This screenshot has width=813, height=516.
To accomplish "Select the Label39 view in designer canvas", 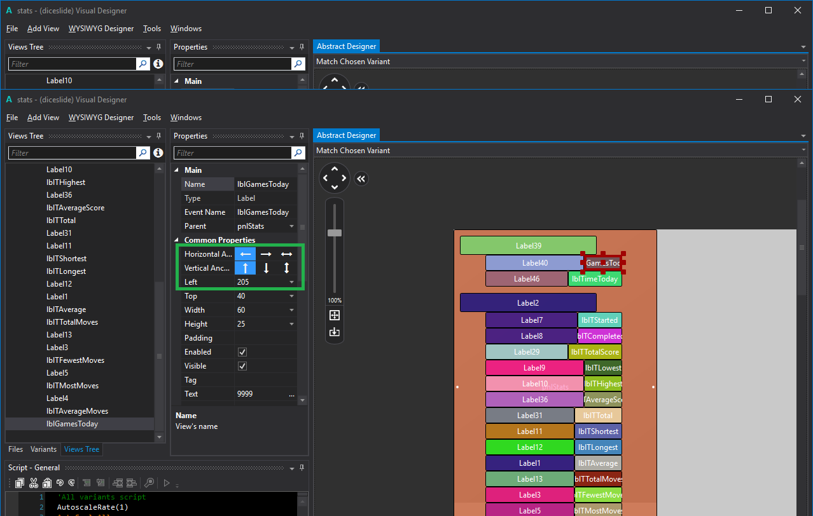I will (528, 246).
